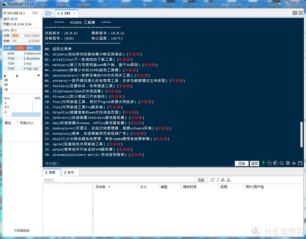Screen dimensions: 306x239
Task: Click the copy icon in terminal toolbar
Action: coord(270,163)
